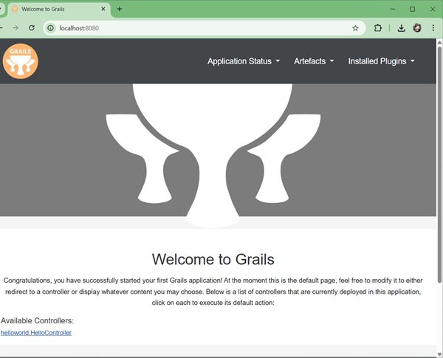The image size is (443, 358).
Task: Expand the Installed Plugins dropdown
Action: click(382, 61)
